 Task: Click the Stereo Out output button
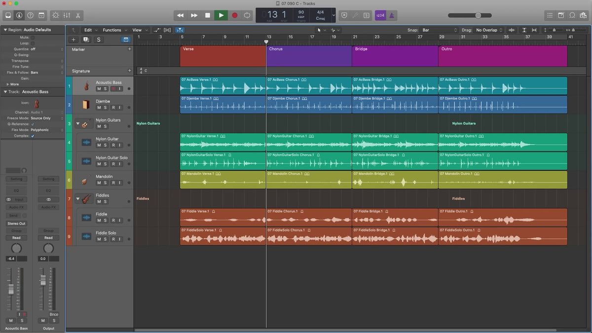click(16, 223)
